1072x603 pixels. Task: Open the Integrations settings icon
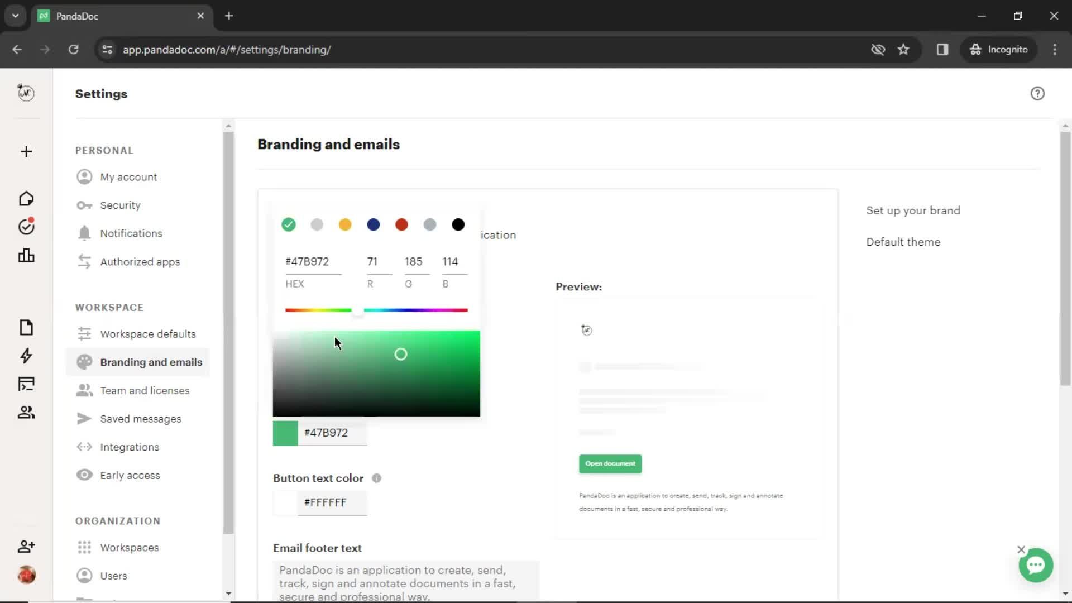click(x=84, y=447)
